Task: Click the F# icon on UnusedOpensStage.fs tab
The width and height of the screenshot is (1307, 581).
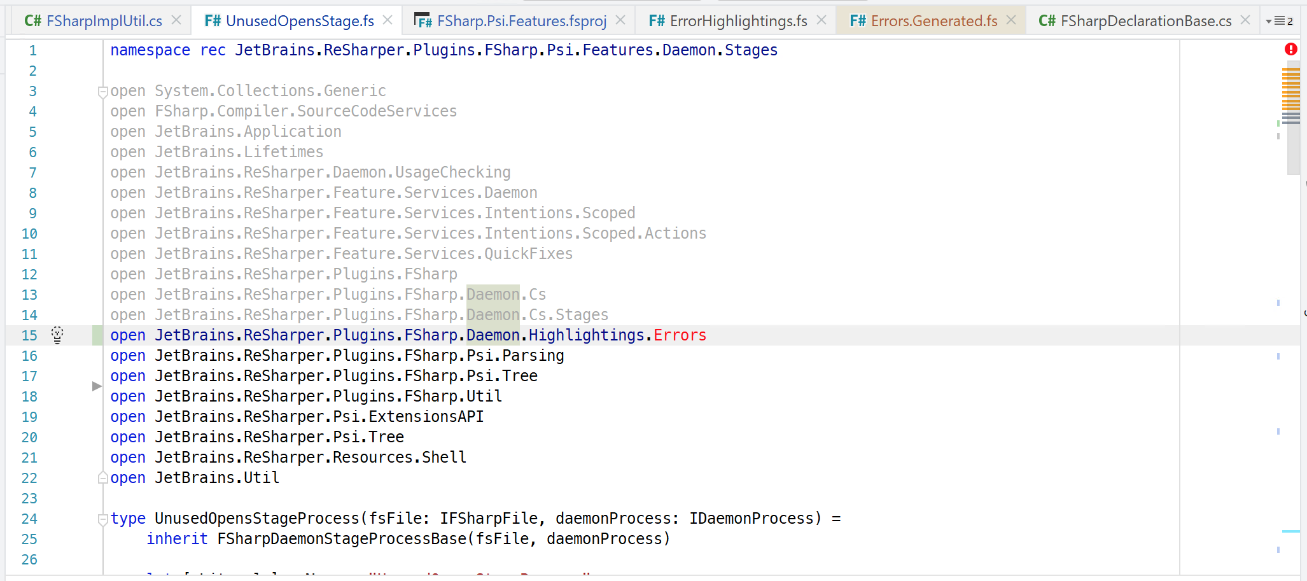Action: click(213, 21)
